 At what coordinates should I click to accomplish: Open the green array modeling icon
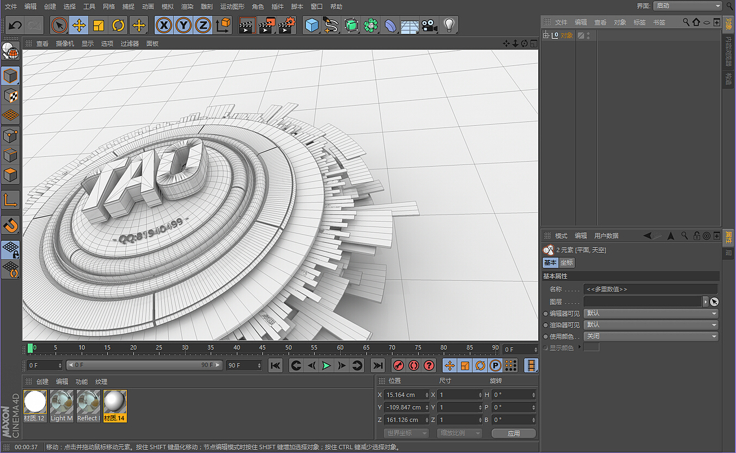(371, 25)
